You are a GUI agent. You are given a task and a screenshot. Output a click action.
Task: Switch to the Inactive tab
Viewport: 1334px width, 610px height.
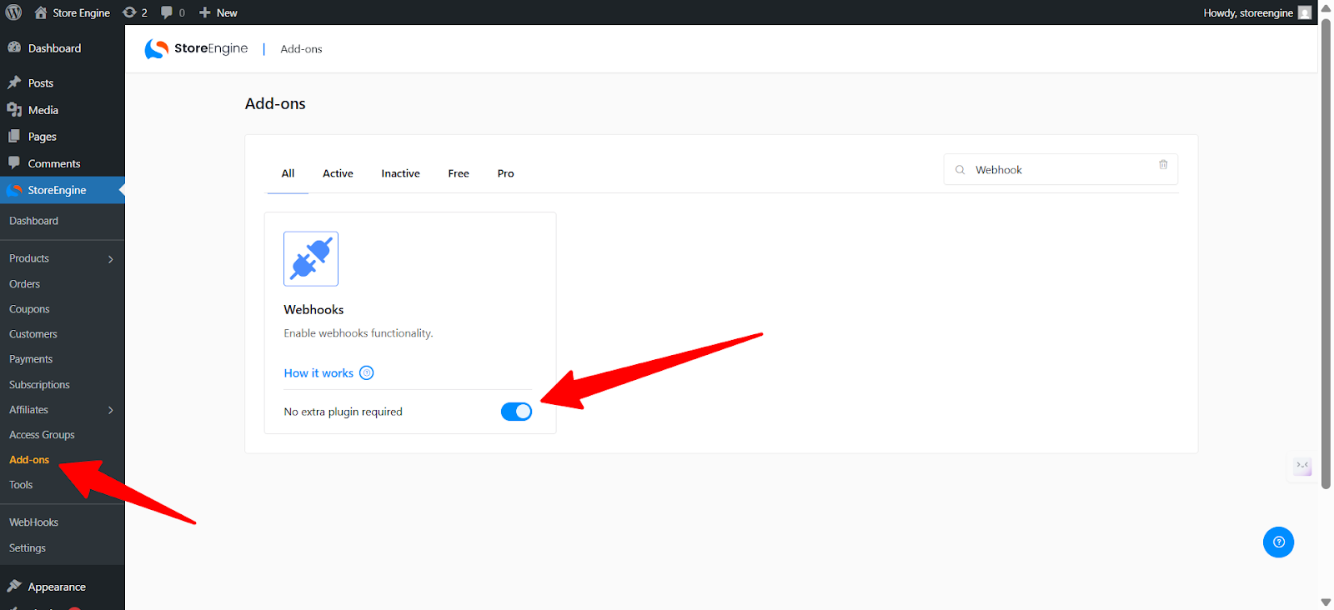pos(400,173)
